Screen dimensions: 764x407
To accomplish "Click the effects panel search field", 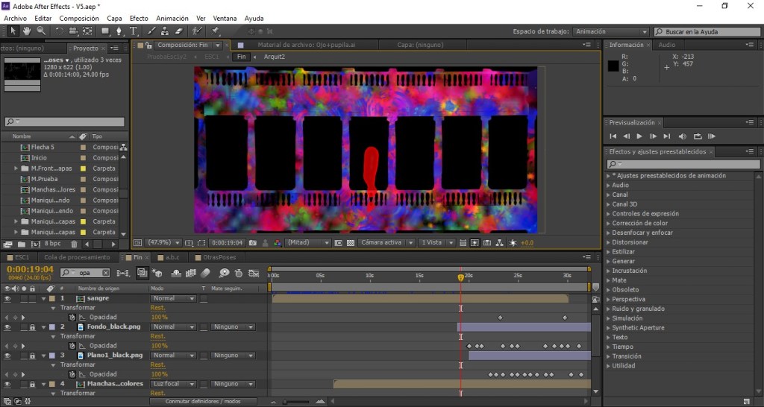I will click(x=682, y=164).
